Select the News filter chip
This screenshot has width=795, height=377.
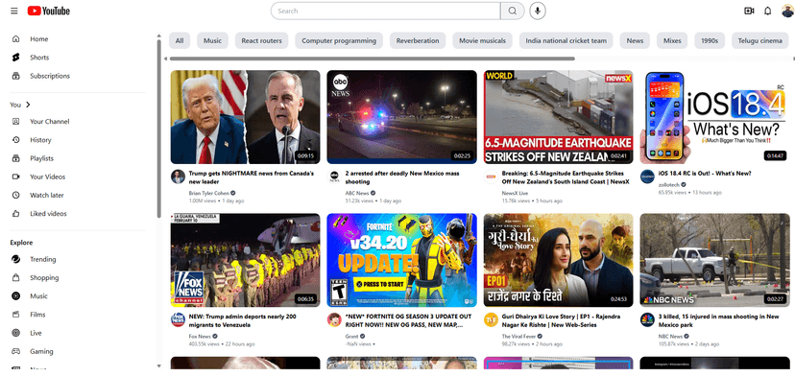coord(635,40)
